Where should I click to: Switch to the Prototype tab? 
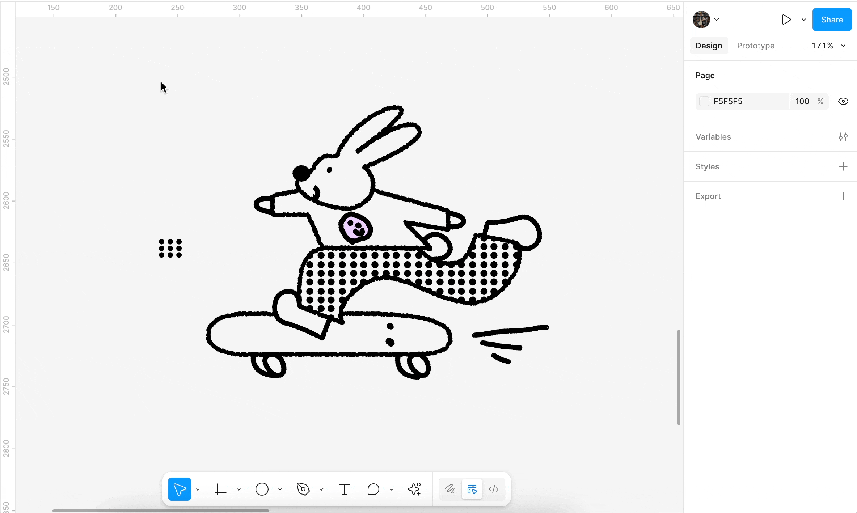point(756,46)
